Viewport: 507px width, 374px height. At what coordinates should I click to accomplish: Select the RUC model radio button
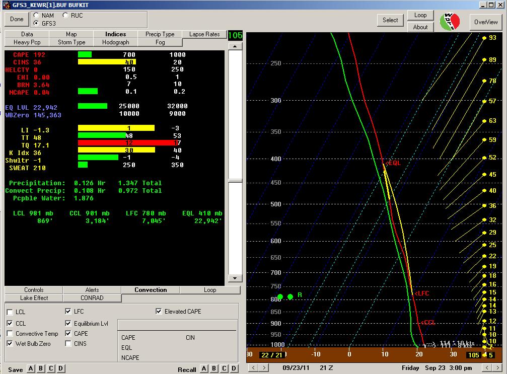65,15
